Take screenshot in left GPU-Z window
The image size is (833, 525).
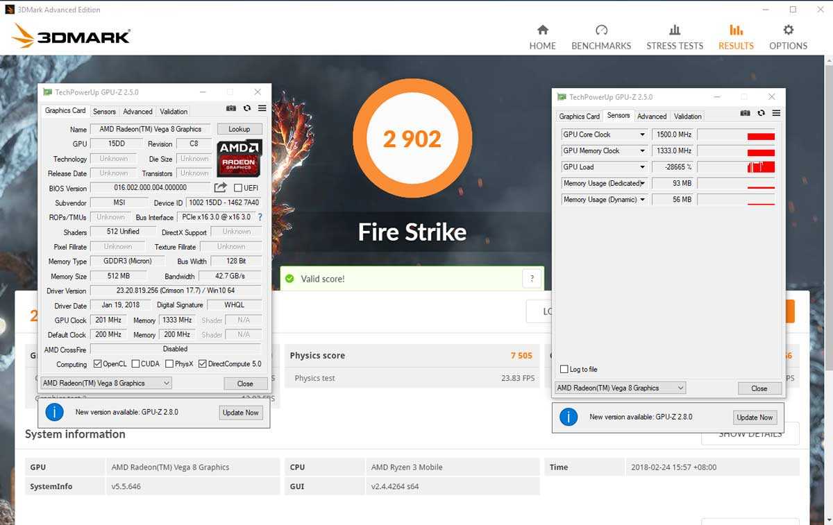pyautogui.click(x=231, y=108)
